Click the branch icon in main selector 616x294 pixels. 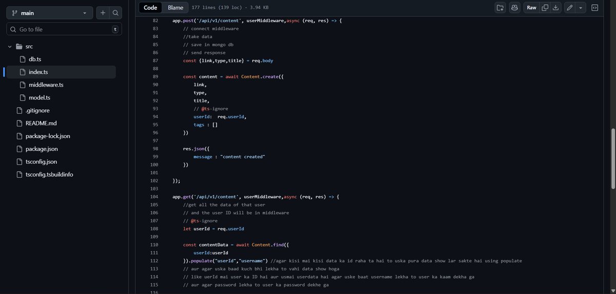tap(14, 13)
